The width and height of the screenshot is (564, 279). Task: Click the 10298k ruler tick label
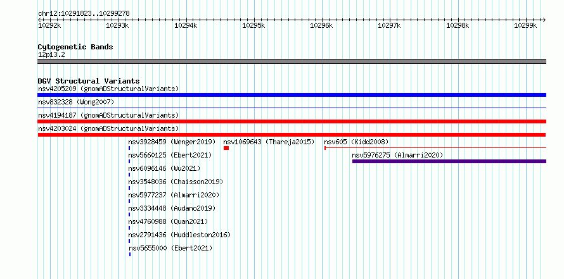(x=458, y=25)
